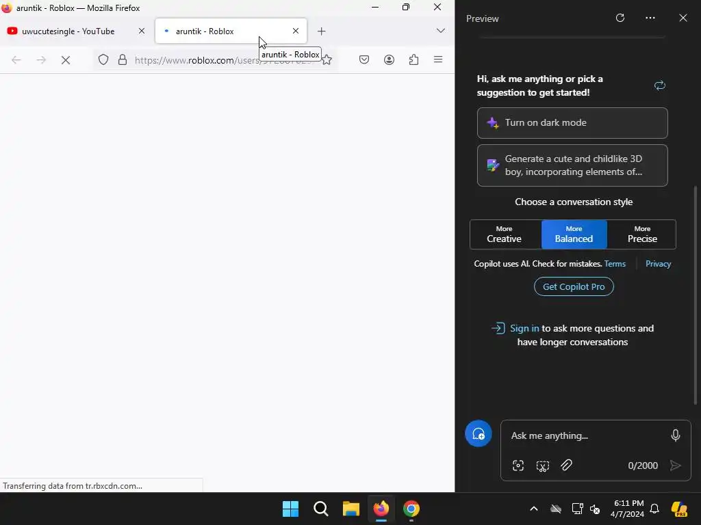701x525 pixels.
Task: Show site security lock information
Action: tap(123, 60)
